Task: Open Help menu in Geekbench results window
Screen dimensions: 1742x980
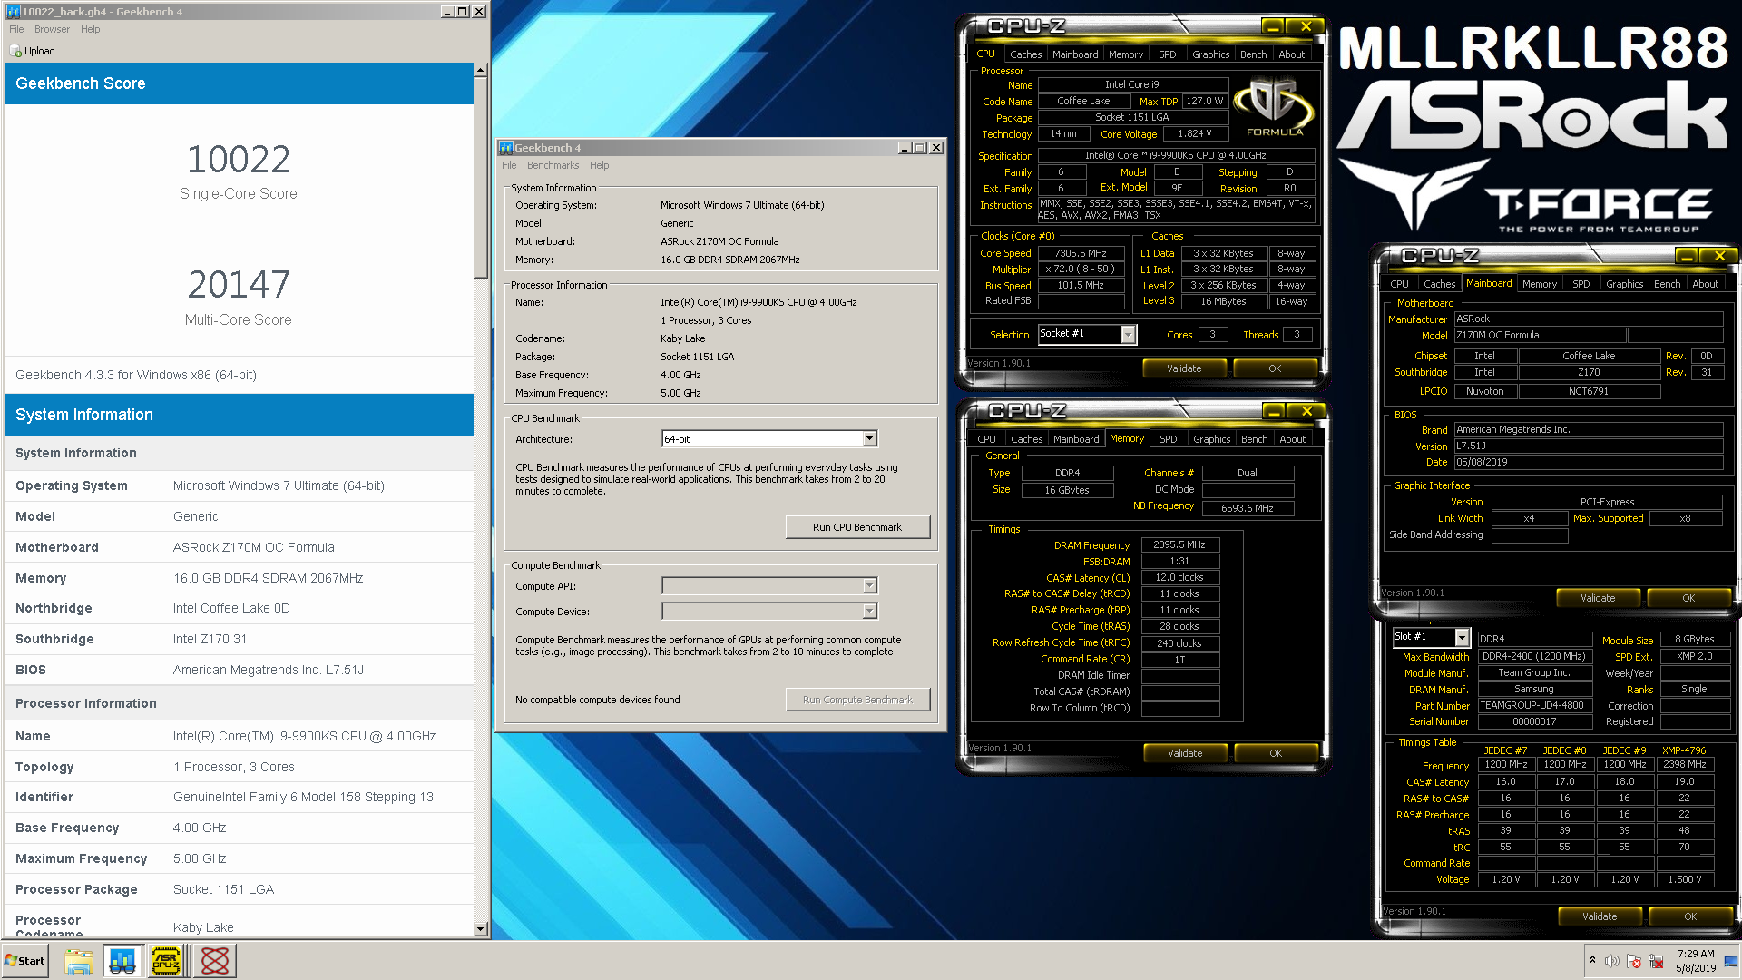Action: click(90, 29)
